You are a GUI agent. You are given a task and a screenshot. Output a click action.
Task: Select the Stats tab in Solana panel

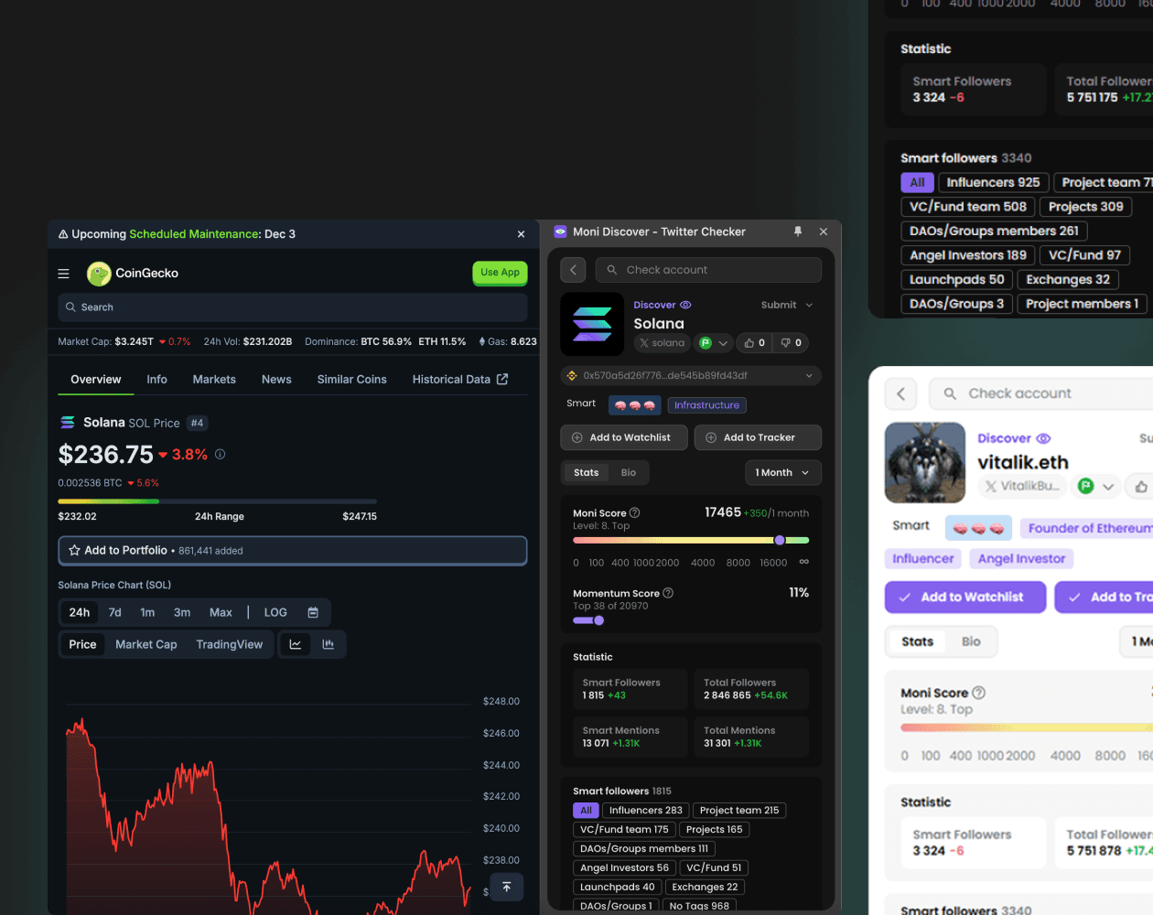coord(586,473)
